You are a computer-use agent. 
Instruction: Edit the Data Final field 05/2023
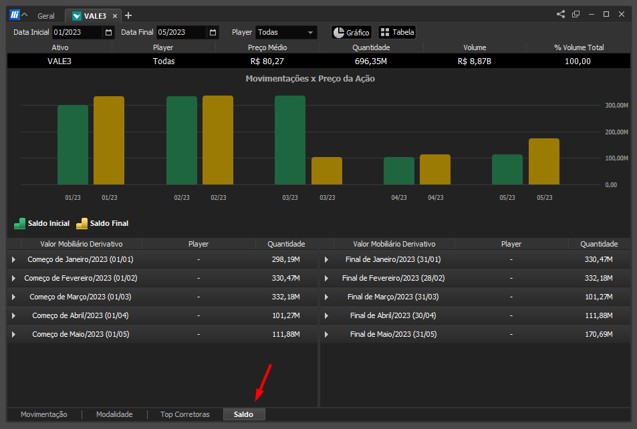[182, 32]
